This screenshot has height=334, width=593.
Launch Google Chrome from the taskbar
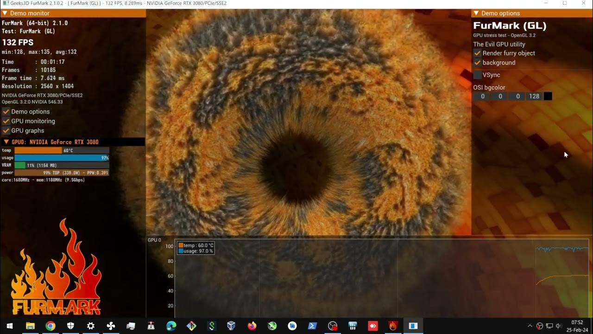[x=50, y=326]
